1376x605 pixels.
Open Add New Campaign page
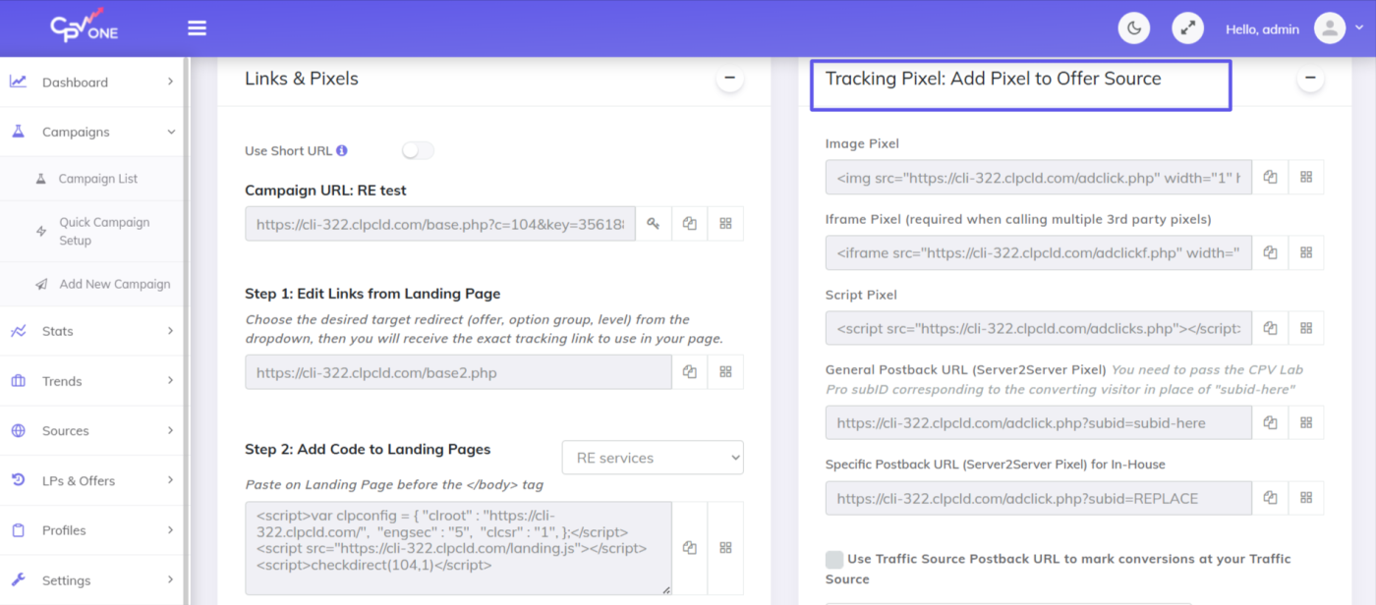pyautogui.click(x=114, y=284)
